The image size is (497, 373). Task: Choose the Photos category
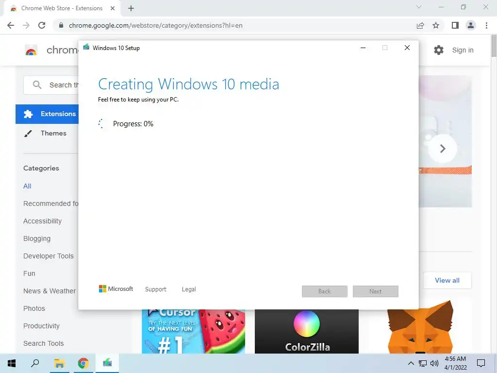34,308
